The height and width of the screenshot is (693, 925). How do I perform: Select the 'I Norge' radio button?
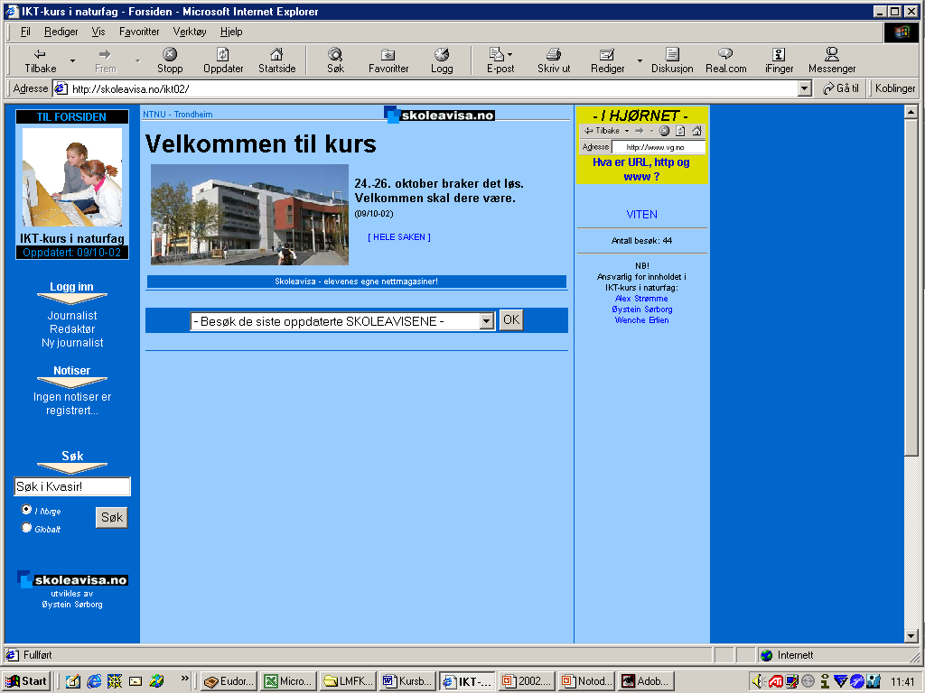pyautogui.click(x=26, y=510)
